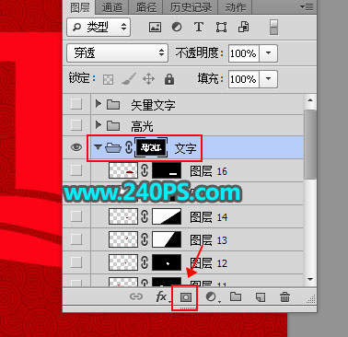This screenshot has width=348, height=337.
Task: Expand the 高光 group
Action: pos(98,124)
